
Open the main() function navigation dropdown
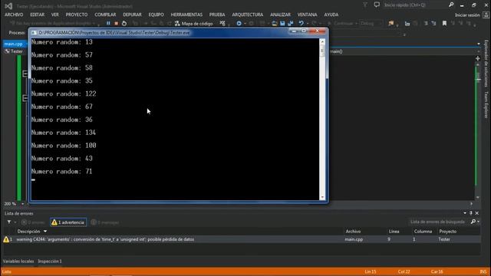[479, 51]
